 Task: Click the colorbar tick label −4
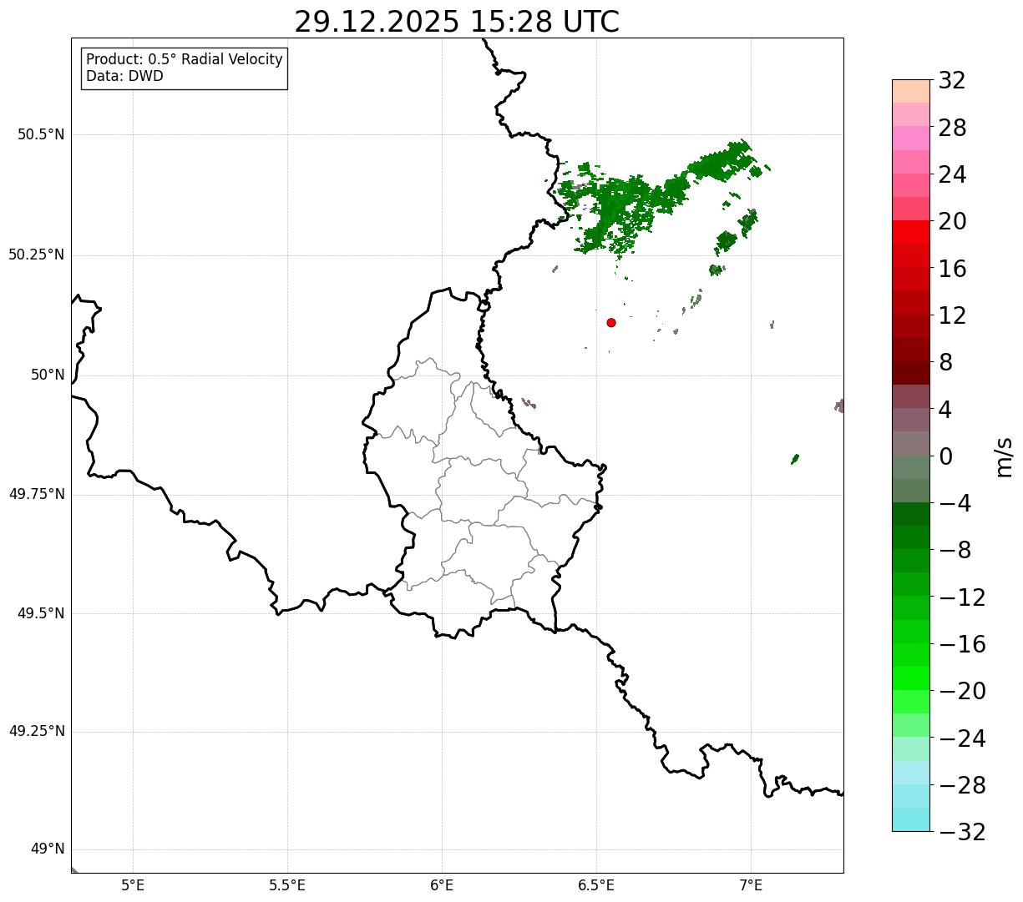tap(955, 503)
